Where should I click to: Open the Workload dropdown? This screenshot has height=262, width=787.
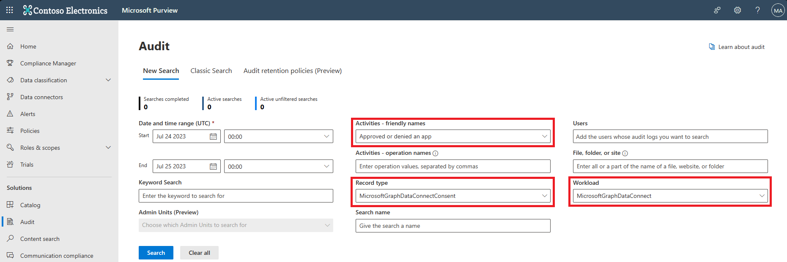[x=670, y=196]
